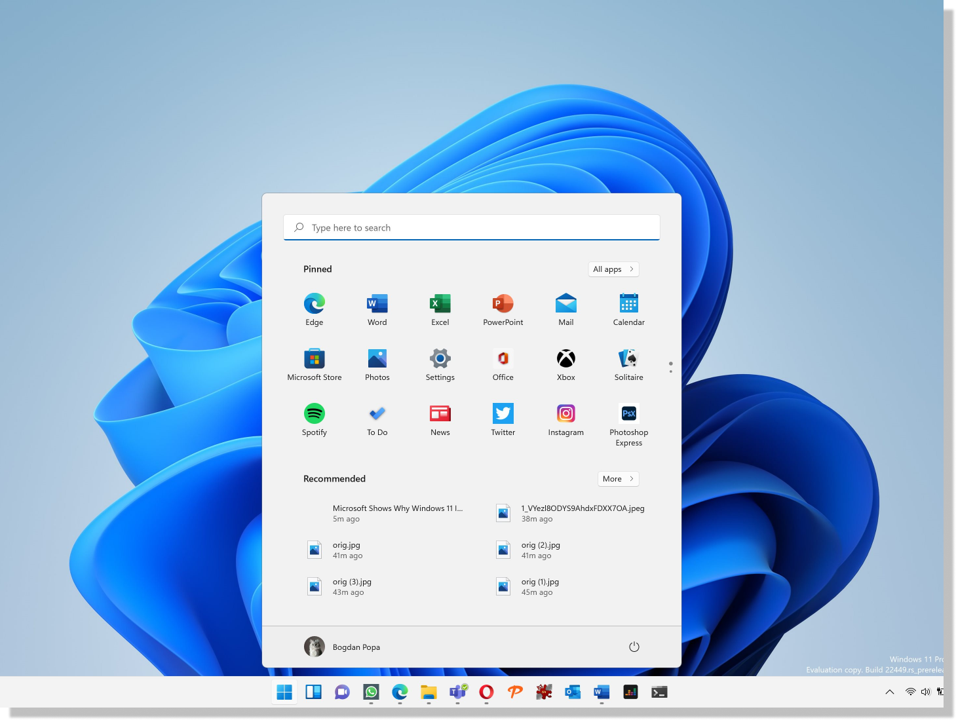Open recommended file orig.jpg
The width and height of the screenshot is (956, 720).
coord(377,550)
